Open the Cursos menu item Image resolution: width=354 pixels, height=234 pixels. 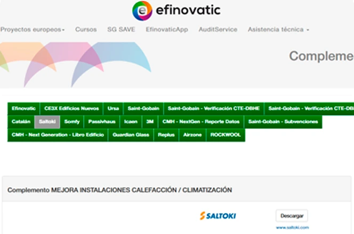coord(86,29)
